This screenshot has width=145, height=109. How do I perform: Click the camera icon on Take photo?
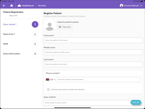point(60,27)
